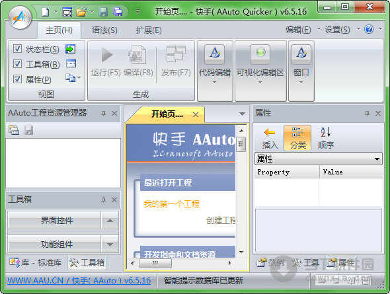Create a new file from quick toolbar
390x294 pixels.
pos(45,12)
